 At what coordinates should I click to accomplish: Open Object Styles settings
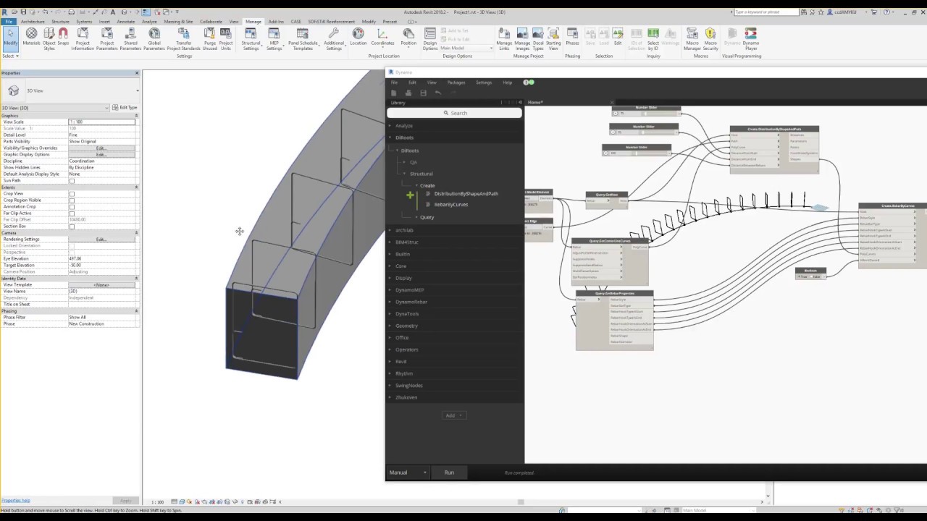click(49, 39)
